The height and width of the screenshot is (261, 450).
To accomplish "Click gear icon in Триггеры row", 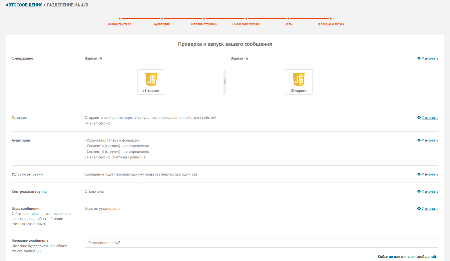I will pos(419,118).
